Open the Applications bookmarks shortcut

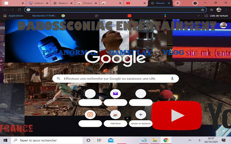[x=13, y=16]
